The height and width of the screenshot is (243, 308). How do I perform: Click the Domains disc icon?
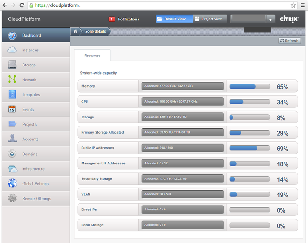point(12,154)
